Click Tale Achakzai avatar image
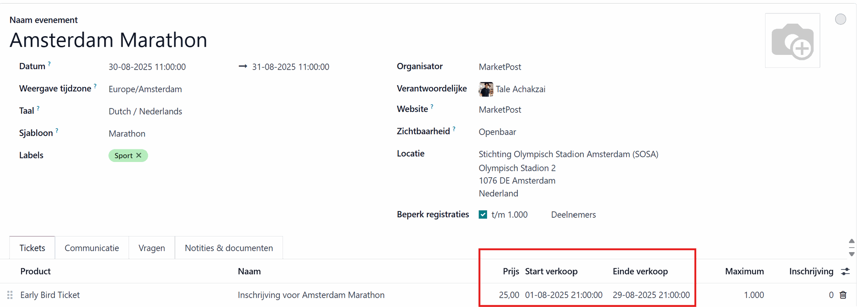This screenshot has height=307, width=857. click(486, 89)
